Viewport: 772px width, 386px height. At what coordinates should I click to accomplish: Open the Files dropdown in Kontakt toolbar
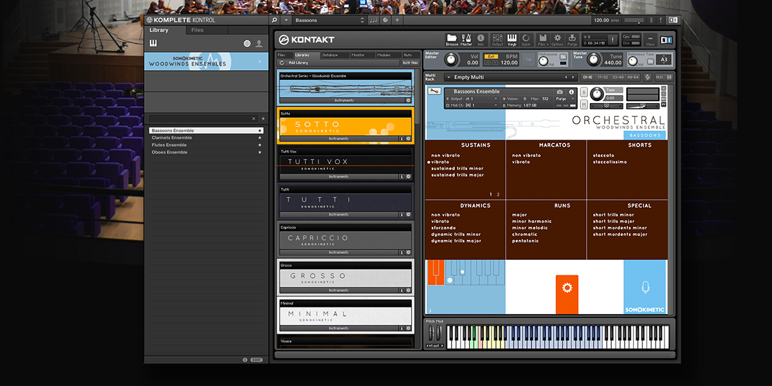pos(542,39)
